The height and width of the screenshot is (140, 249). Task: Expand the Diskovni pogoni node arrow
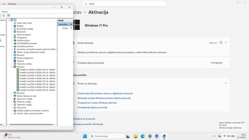12,35
